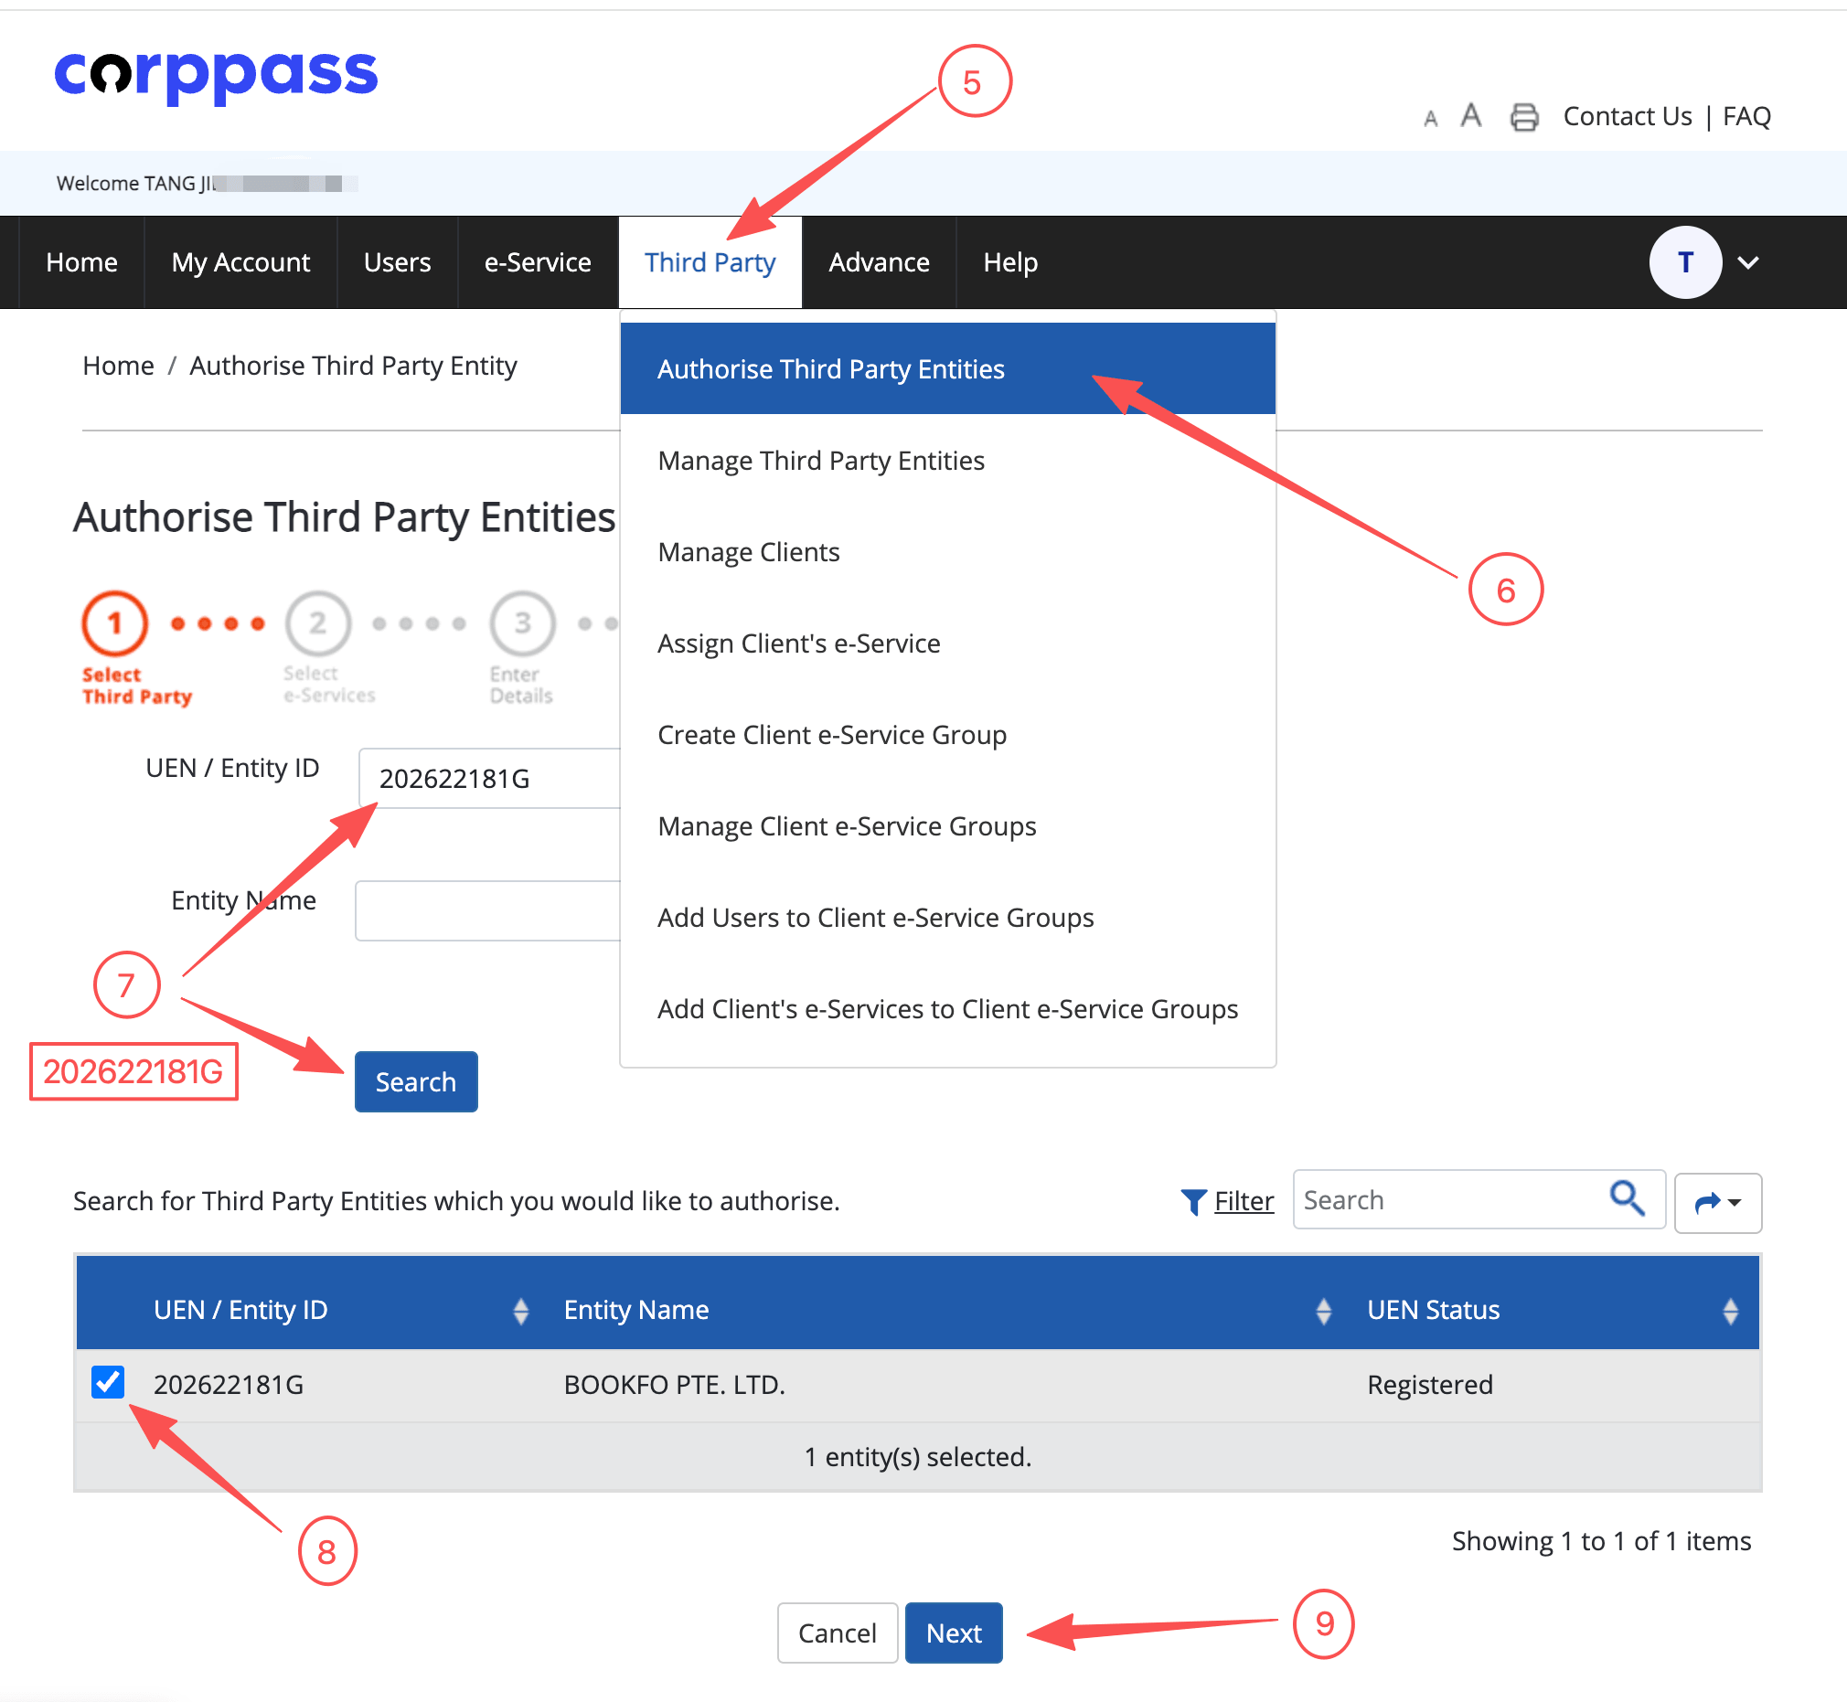
Task: Click the magnifier search icon
Action: click(1627, 1198)
